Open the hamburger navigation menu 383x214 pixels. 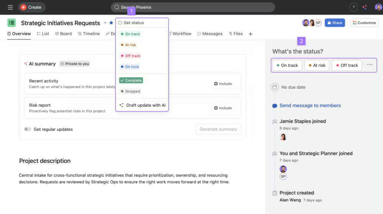tap(10, 7)
